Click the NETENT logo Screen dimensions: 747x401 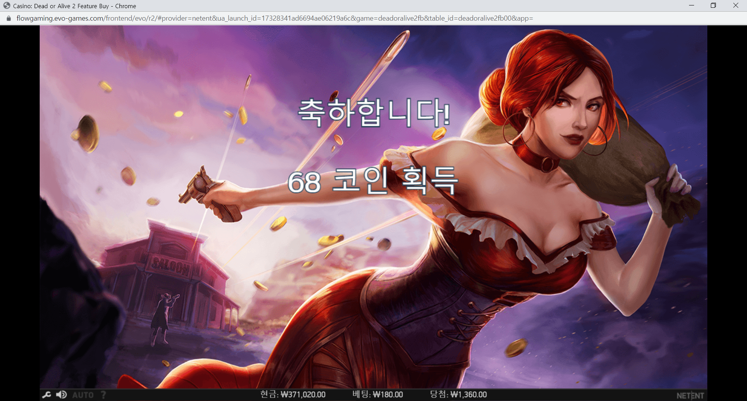tap(690, 396)
